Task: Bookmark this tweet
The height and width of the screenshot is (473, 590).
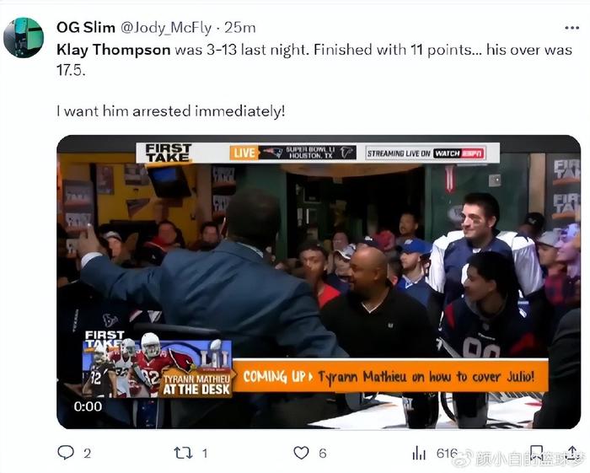Action: [536, 453]
